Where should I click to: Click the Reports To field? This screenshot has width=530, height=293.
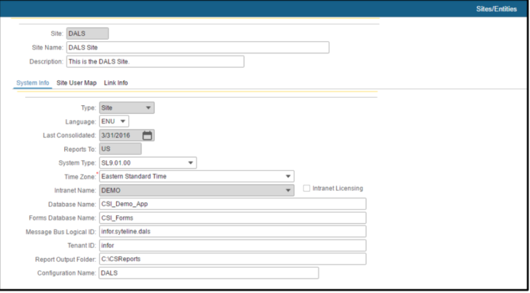121,149
